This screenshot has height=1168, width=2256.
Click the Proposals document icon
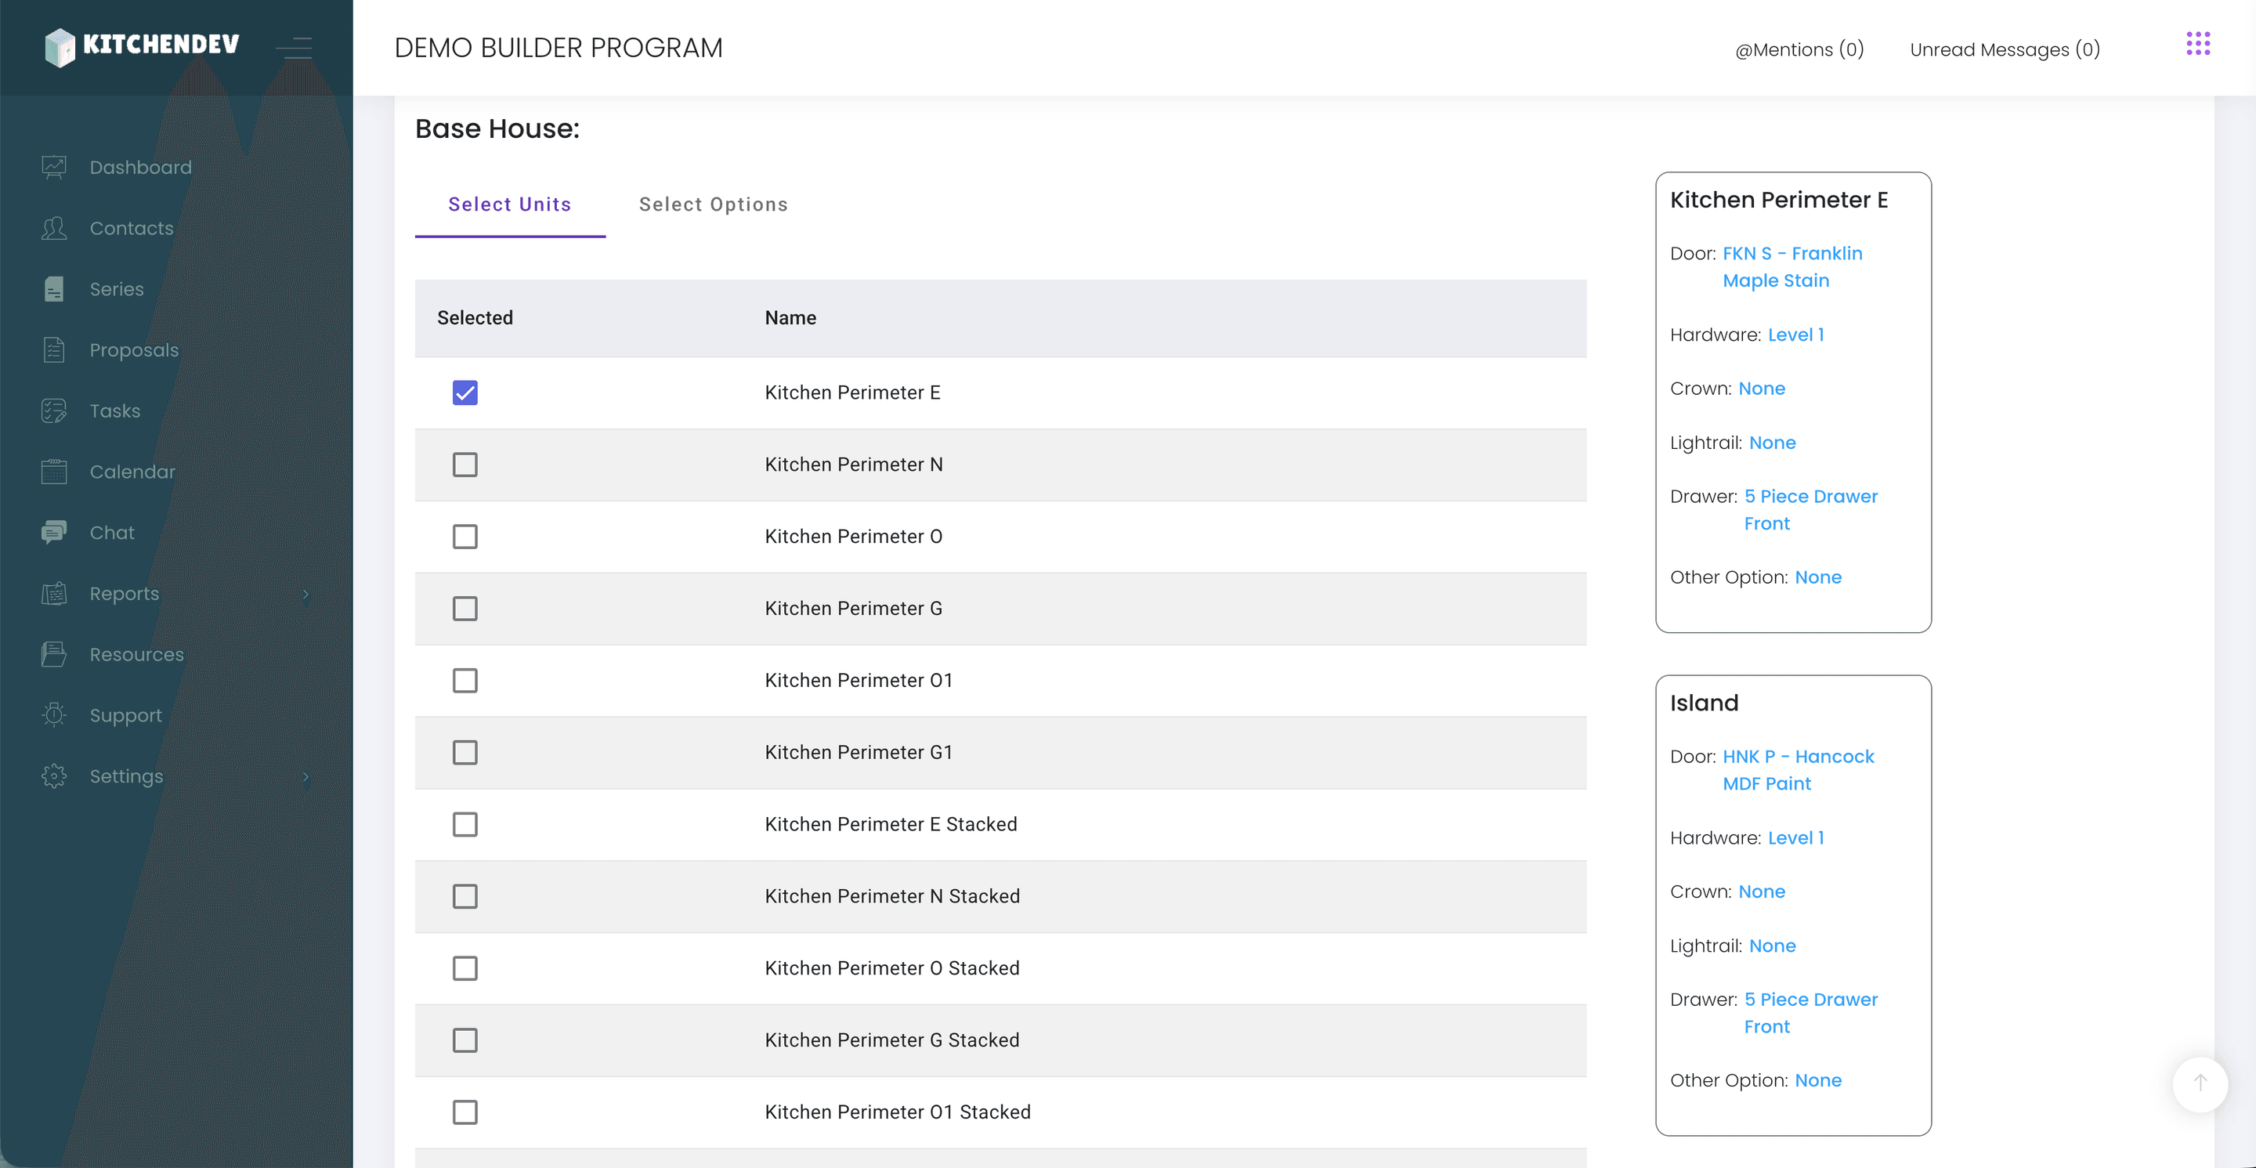(x=54, y=349)
